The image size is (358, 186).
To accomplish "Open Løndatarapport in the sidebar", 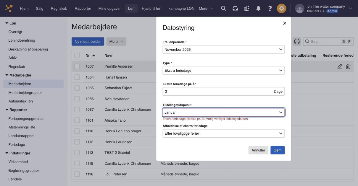I will [x=21, y=136].
